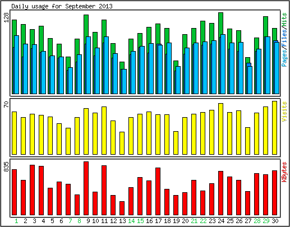Click the 70 scale value on visits chart
The height and width of the screenshot is (227, 290).
6,104
